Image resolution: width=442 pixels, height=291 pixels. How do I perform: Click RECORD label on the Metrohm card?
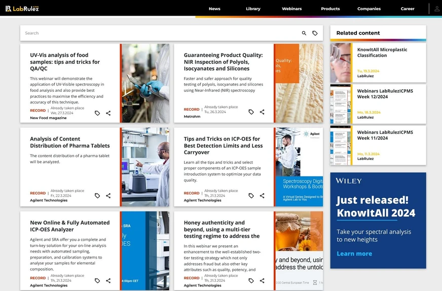click(x=192, y=110)
